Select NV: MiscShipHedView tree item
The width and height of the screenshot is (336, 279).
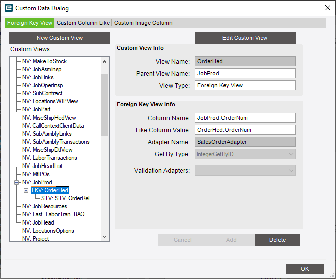49,118
